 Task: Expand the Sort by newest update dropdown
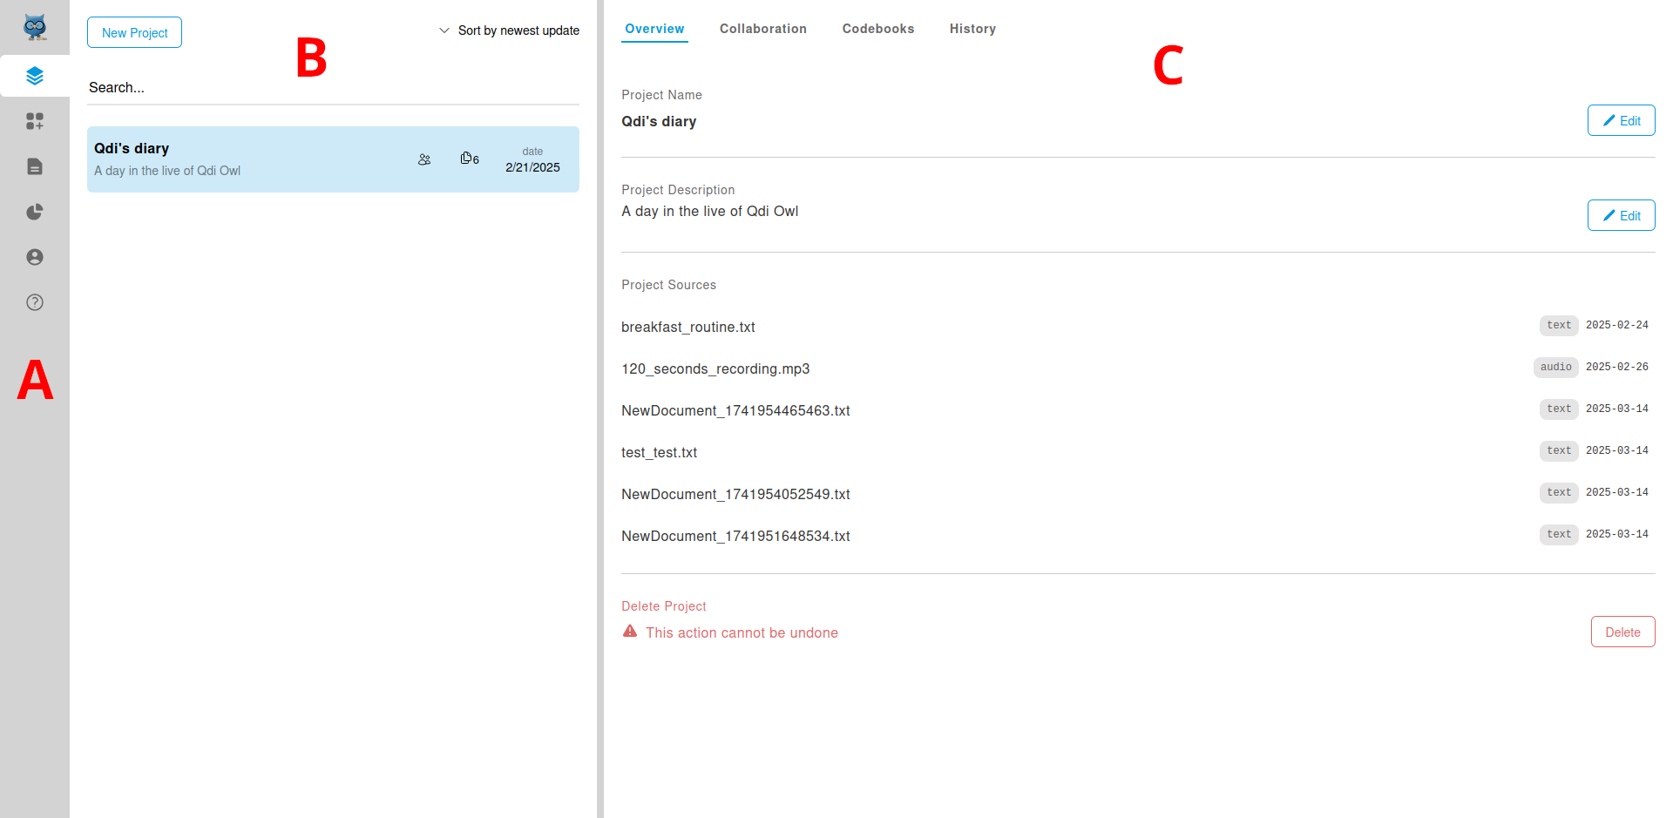tap(509, 30)
